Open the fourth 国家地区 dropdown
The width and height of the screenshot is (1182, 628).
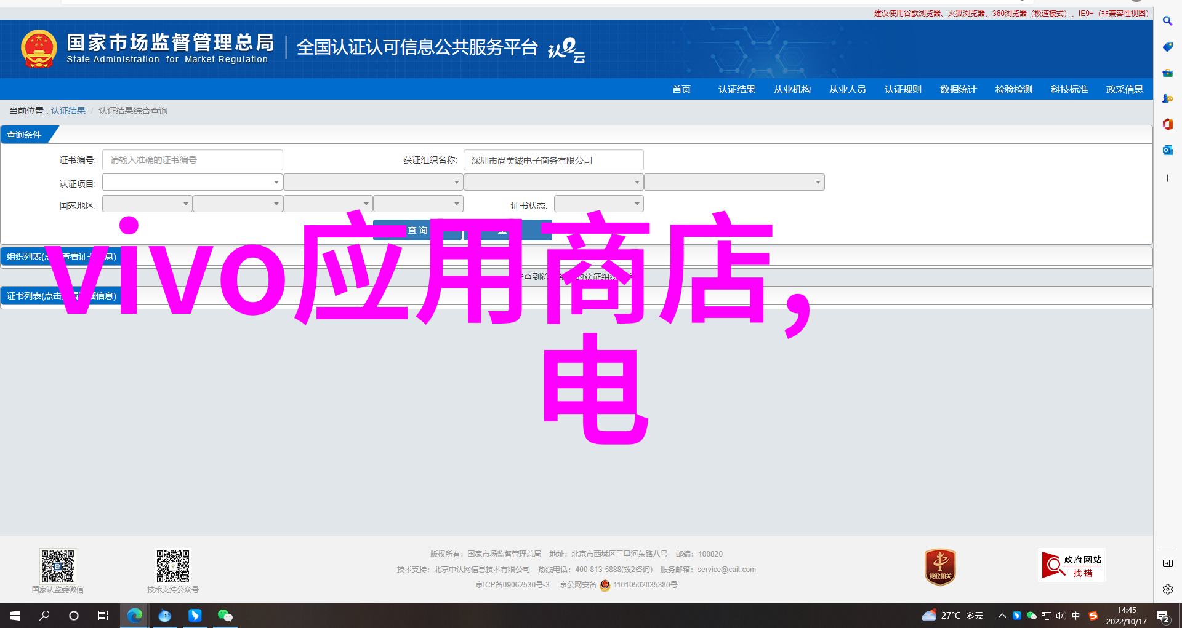(418, 204)
